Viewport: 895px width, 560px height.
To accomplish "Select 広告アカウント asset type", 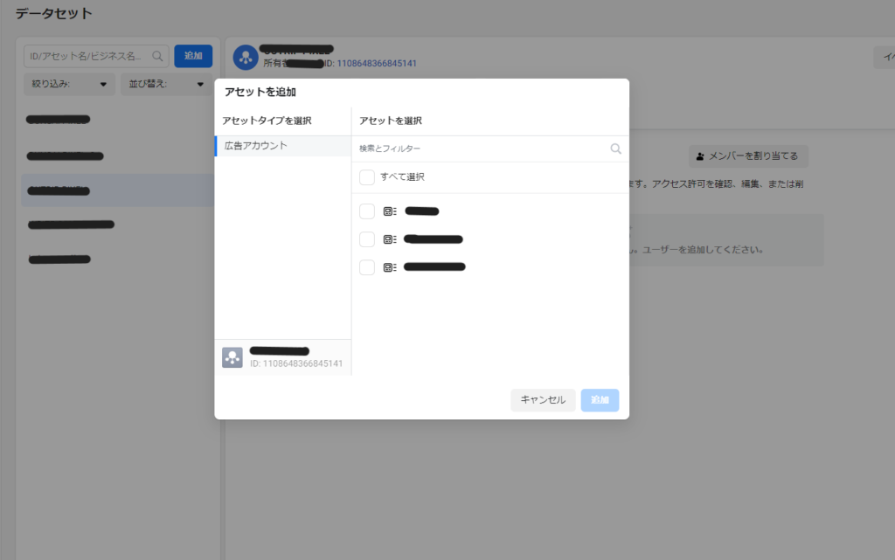I will [282, 146].
